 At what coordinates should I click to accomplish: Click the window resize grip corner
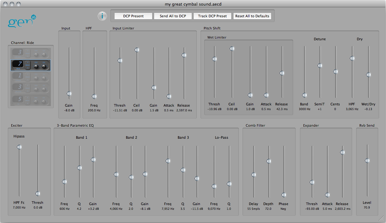382,219
